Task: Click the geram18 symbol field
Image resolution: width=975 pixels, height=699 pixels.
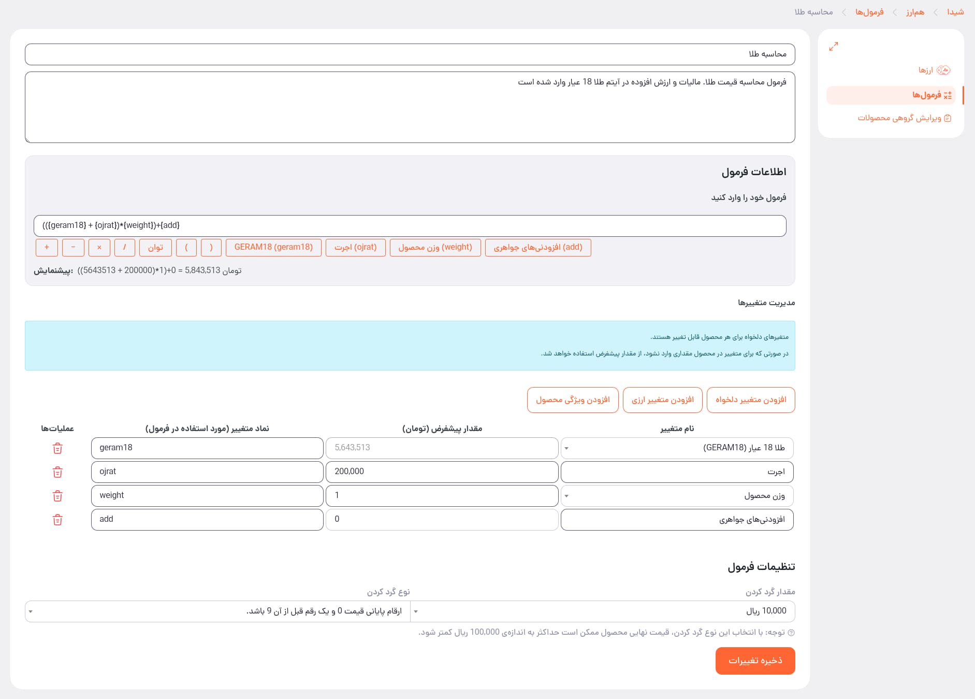Action: (207, 448)
